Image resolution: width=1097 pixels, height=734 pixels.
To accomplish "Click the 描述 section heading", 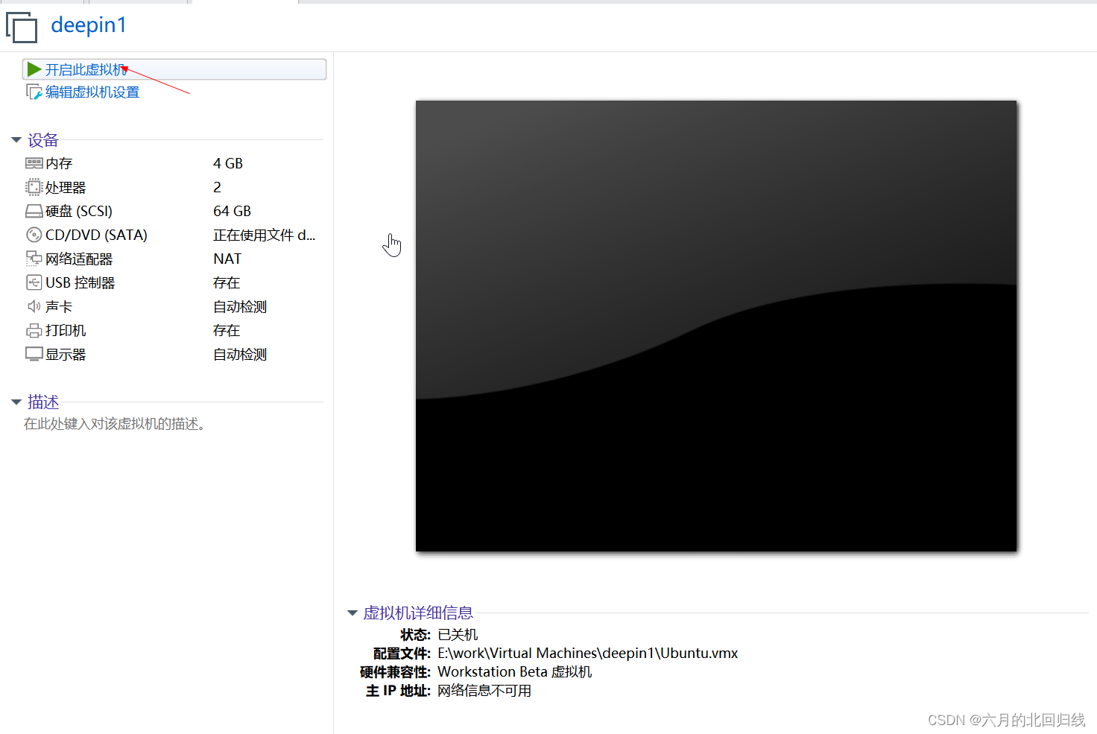I will (x=43, y=402).
